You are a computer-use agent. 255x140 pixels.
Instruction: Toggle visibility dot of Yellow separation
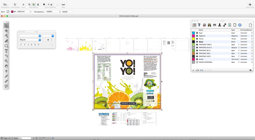coord(197,39)
